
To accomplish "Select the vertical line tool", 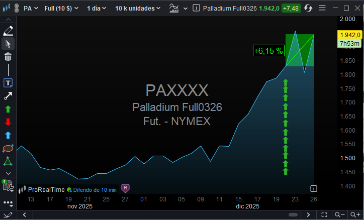I will [x=8, y=70].
